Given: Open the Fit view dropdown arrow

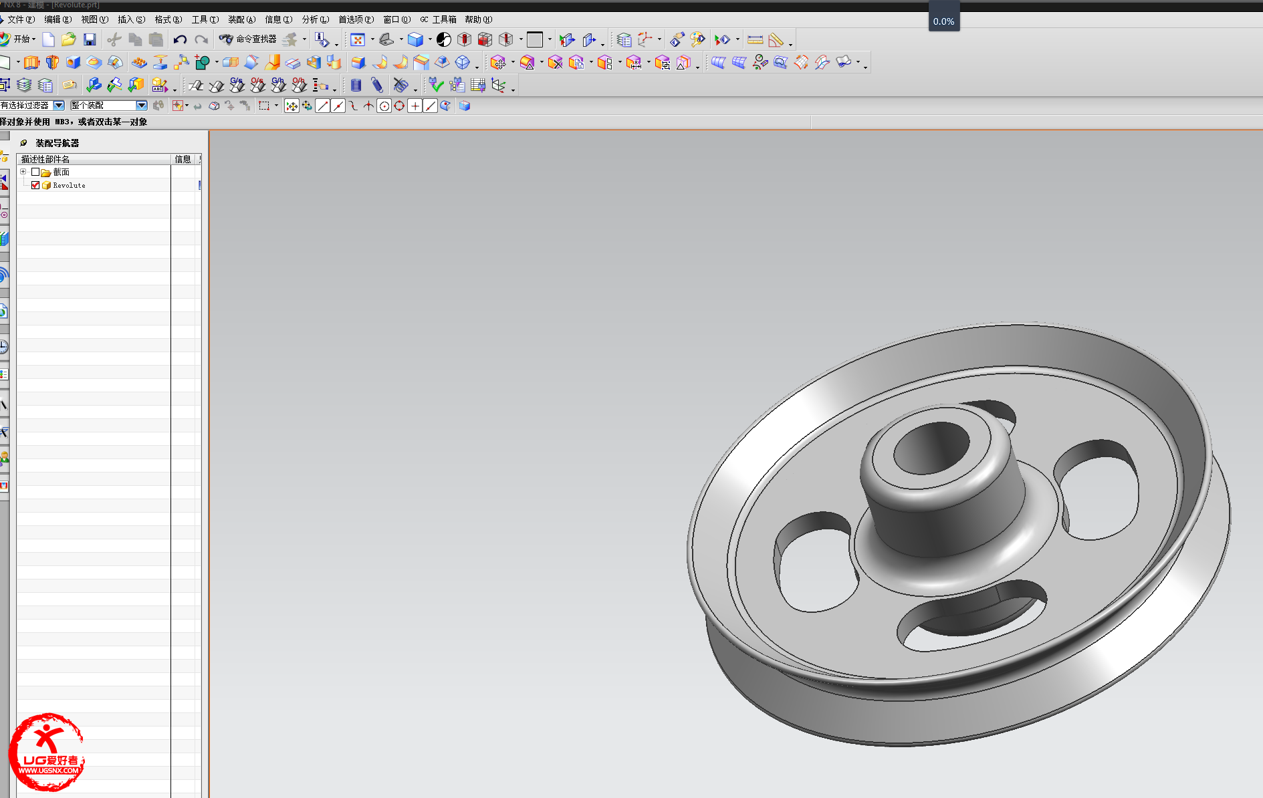Looking at the screenshot, I should [372, 39].
